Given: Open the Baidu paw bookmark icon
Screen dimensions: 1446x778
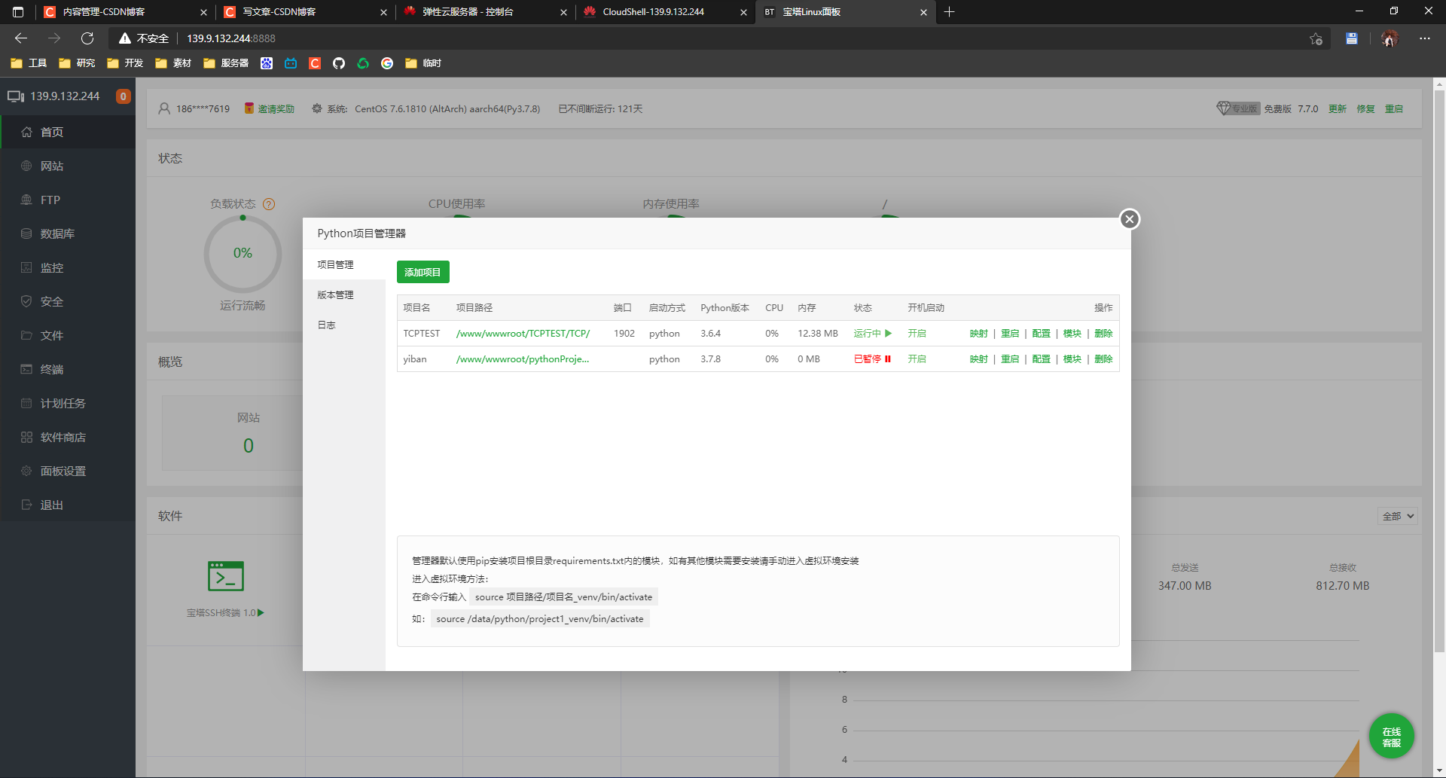Looking at the screenshot, I should pos(267,63).
